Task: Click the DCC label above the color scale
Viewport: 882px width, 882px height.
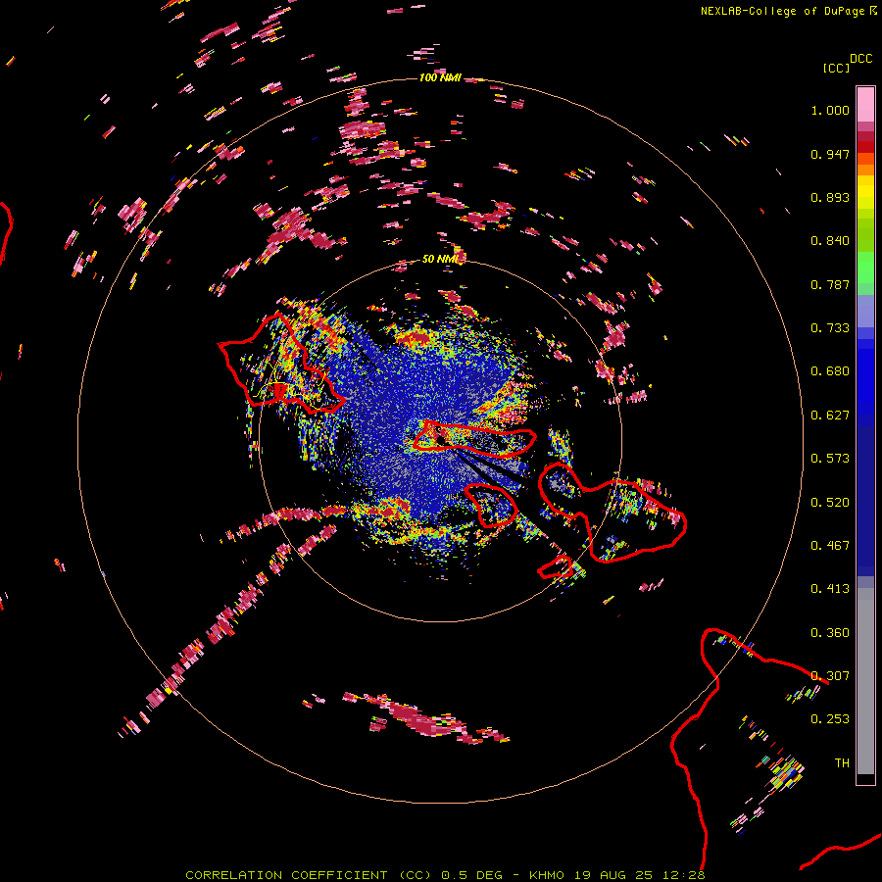Action: tap(860, 59)
